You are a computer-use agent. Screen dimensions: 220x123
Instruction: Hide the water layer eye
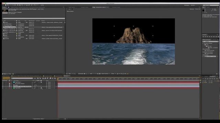pos(2,85)
